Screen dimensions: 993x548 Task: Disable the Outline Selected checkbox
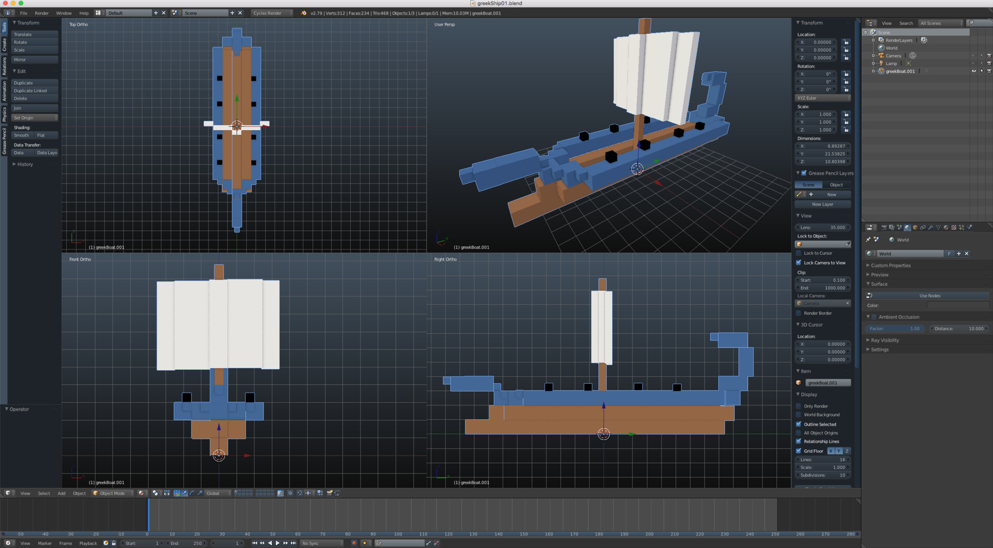(799, 425)
